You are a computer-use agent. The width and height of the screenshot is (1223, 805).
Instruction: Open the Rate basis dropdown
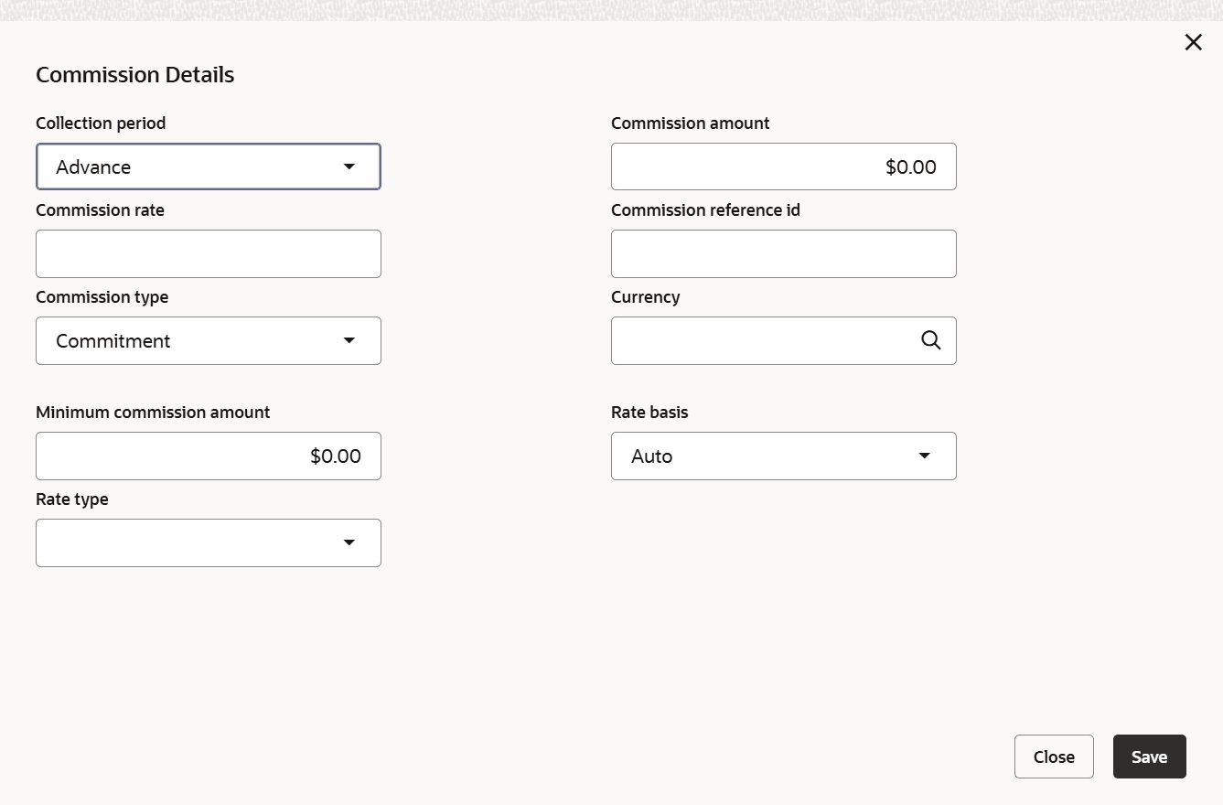(783, 456)
